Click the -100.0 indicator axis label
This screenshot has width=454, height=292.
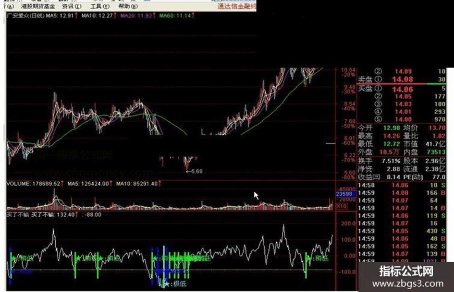tap(347, 272)
